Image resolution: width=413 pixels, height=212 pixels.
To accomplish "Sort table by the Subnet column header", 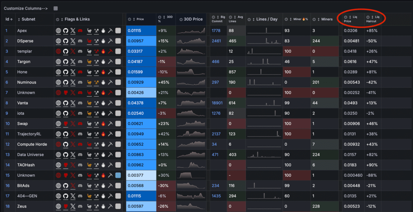I will click(28, 19).
